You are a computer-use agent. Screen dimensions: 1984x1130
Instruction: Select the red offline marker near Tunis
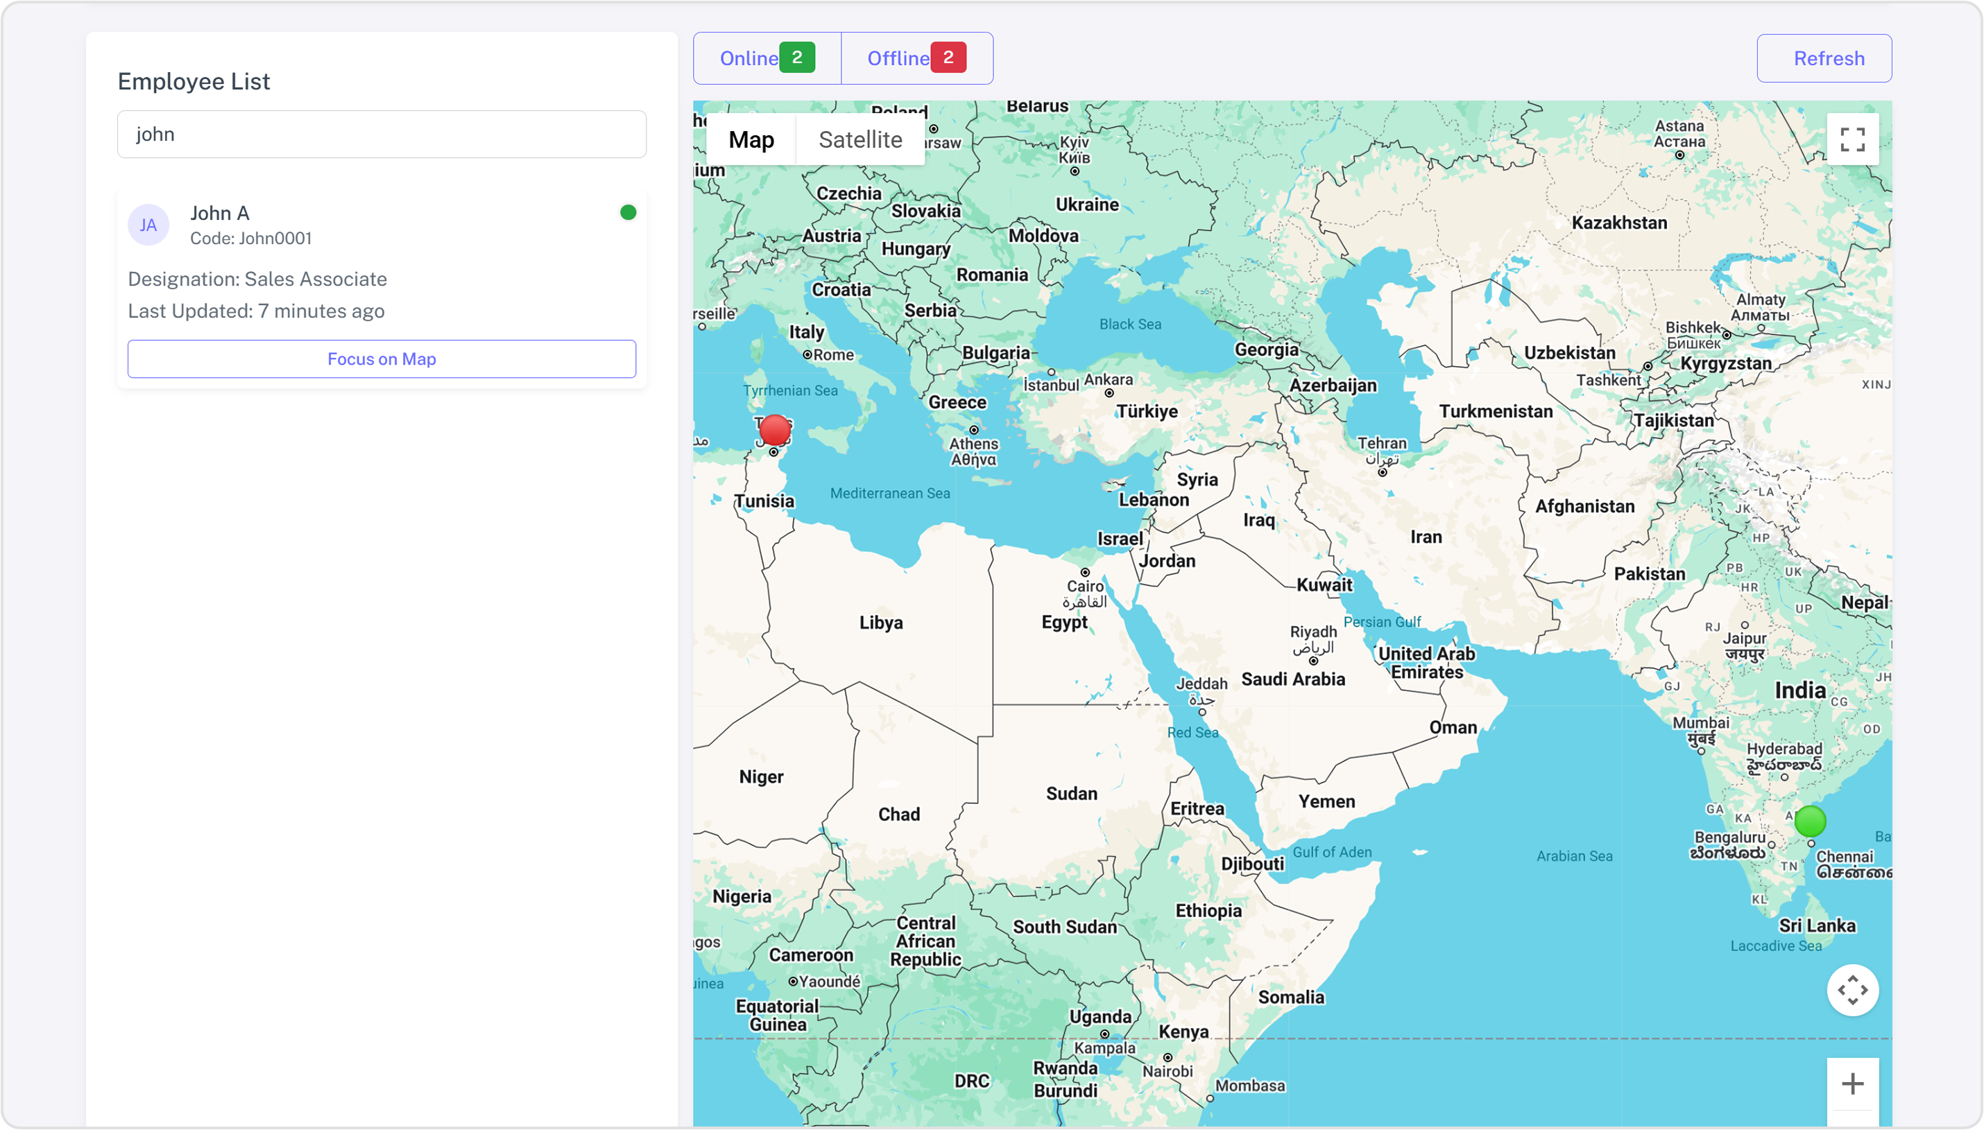click(x=774, y=430)
